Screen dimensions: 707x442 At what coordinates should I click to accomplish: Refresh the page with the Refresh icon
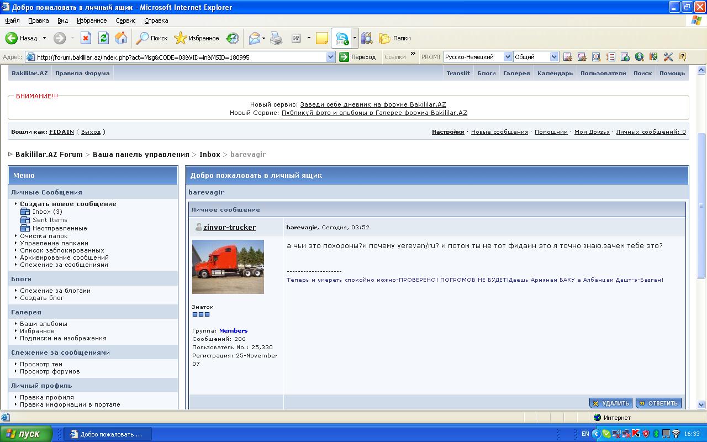coord(103,38)
